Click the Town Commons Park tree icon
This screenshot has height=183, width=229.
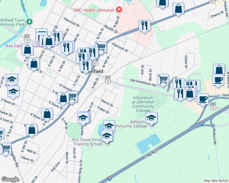click(x=29, y=22)
